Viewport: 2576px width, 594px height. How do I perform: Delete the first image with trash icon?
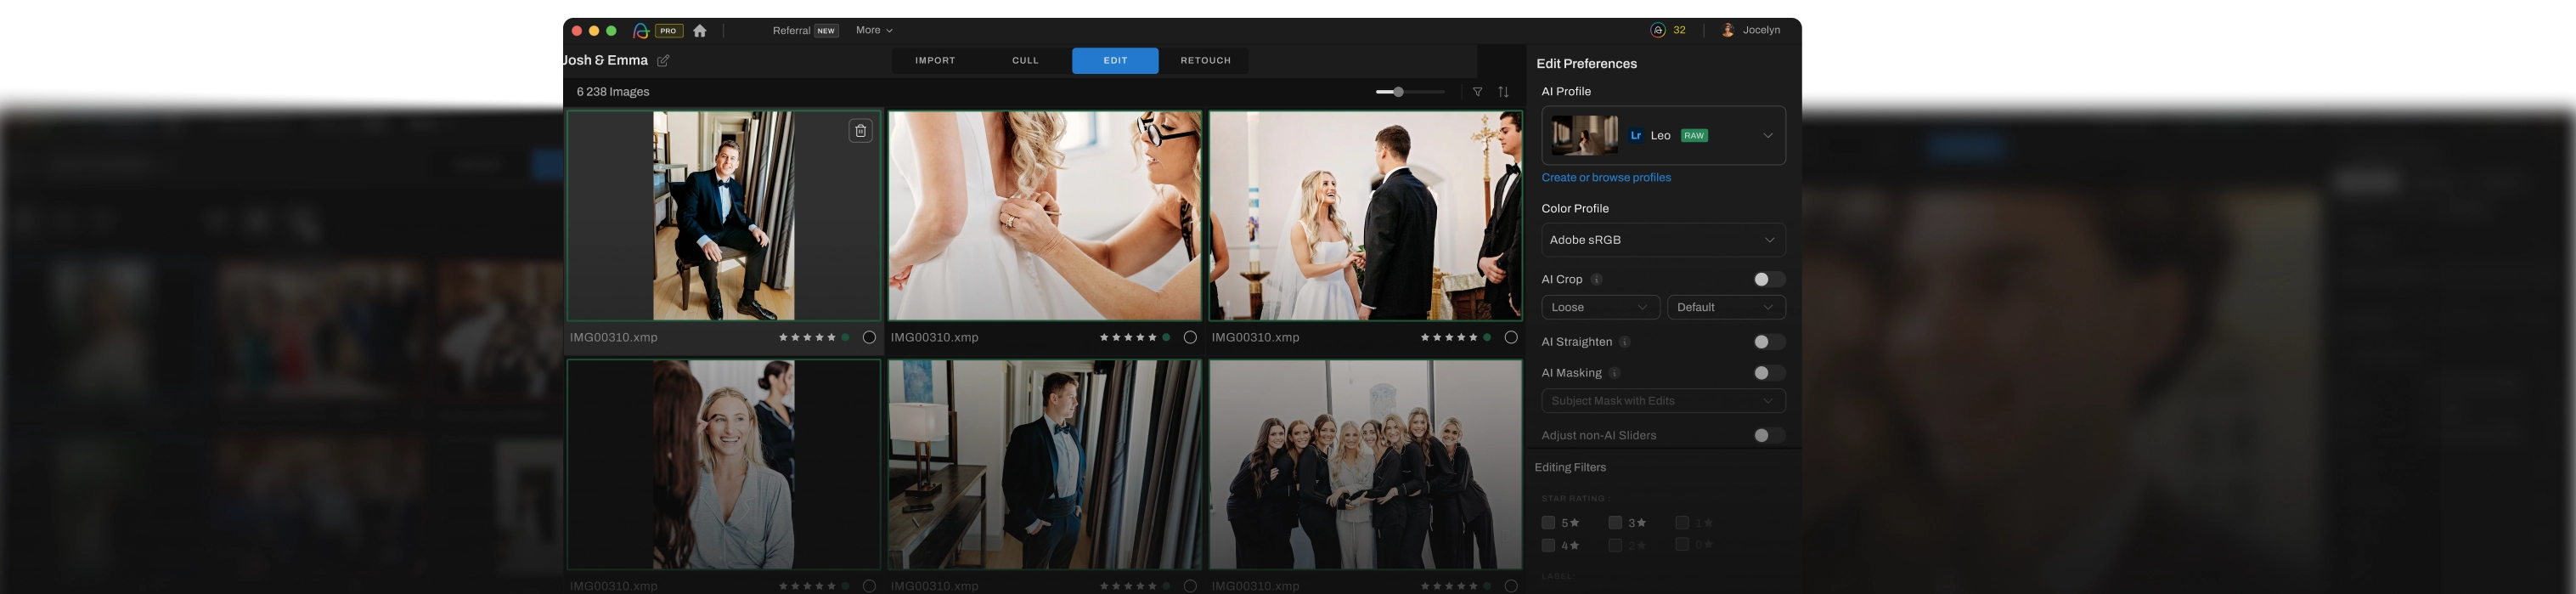click(x=860, y=131)
